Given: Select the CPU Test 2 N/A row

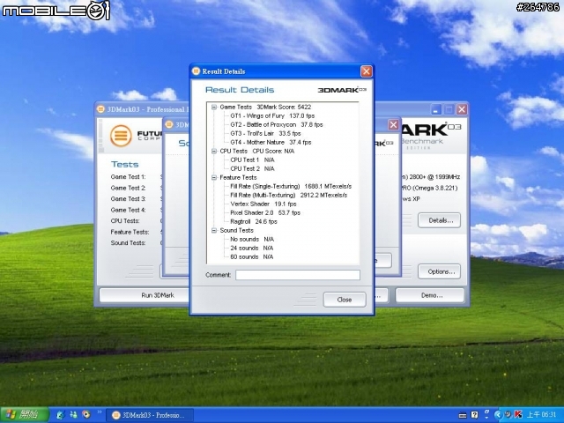Looking at the screenshot, I should click(x=252, y=168).
